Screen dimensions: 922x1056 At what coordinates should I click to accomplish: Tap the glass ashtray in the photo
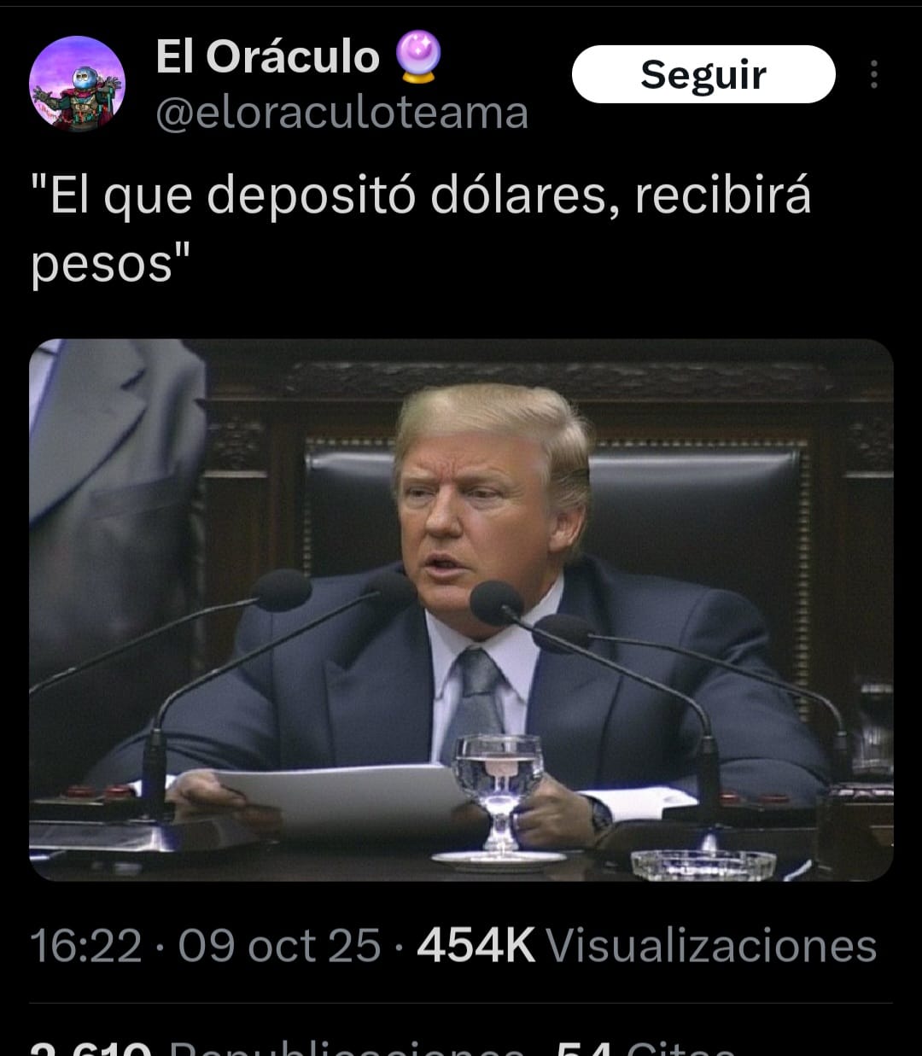(703, 864)
